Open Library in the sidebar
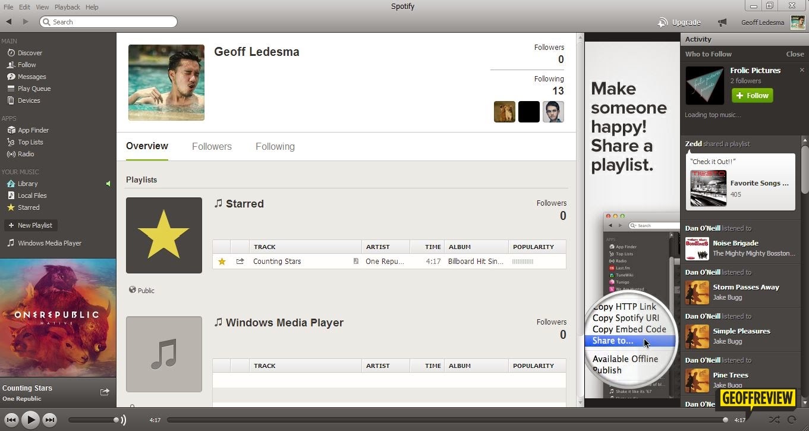The height and width of the screenshot is (431, 809). [27, 184]
